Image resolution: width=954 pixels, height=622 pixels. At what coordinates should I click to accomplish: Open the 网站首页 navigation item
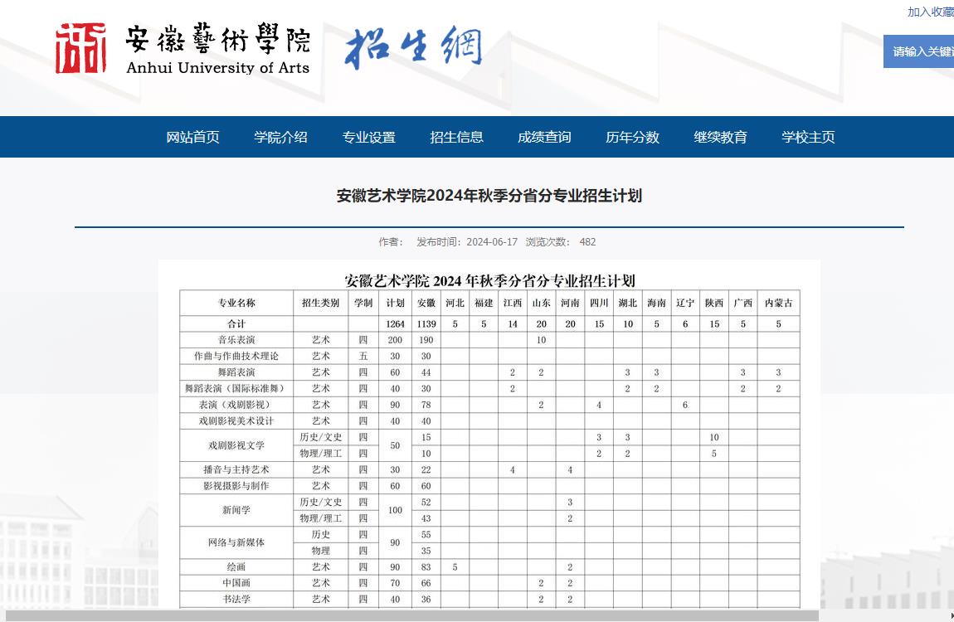[x=192, y=137]
